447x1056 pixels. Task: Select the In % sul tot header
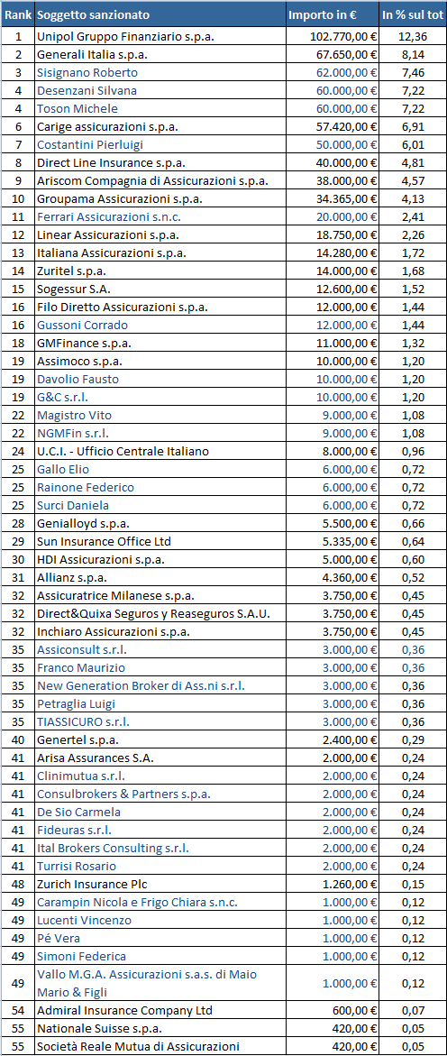(x=412, y=14)
